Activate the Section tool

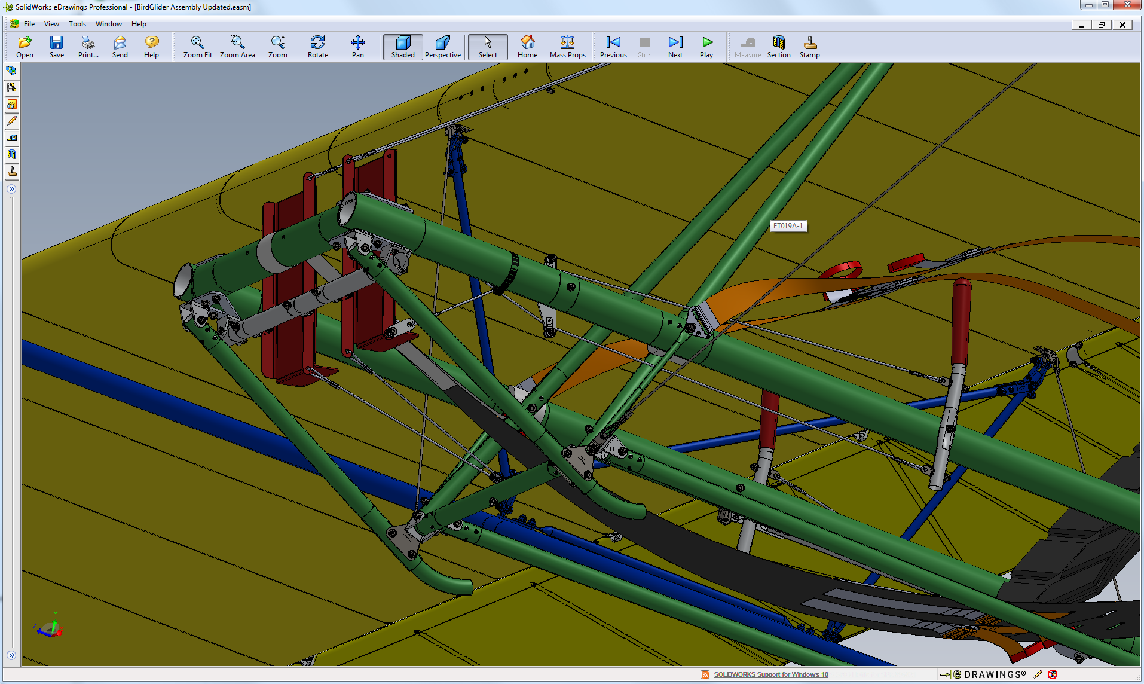778,47
